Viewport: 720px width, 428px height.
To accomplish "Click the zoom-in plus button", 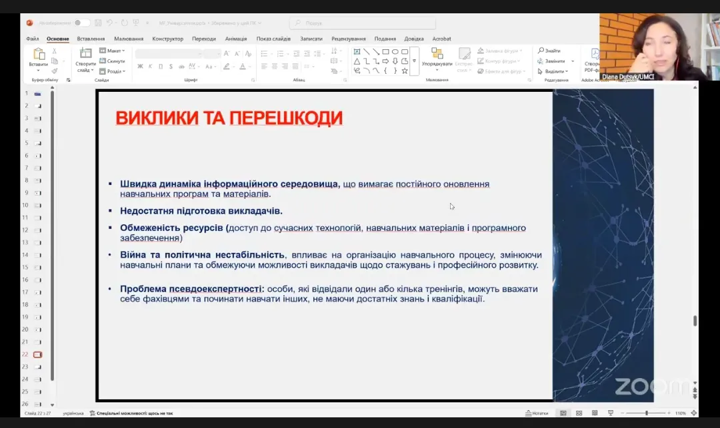I will 669,413.
